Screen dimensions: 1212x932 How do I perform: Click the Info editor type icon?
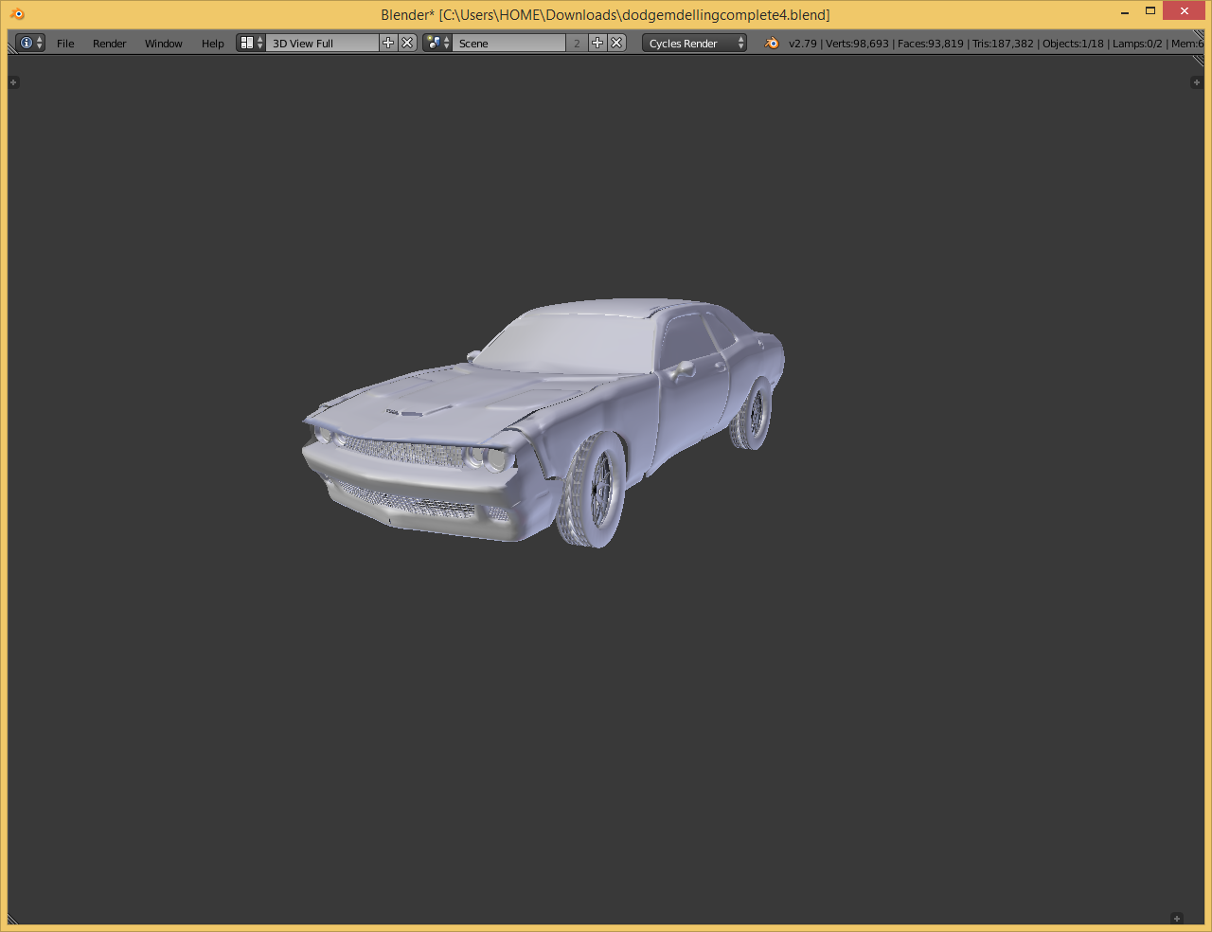click(26, 43)
